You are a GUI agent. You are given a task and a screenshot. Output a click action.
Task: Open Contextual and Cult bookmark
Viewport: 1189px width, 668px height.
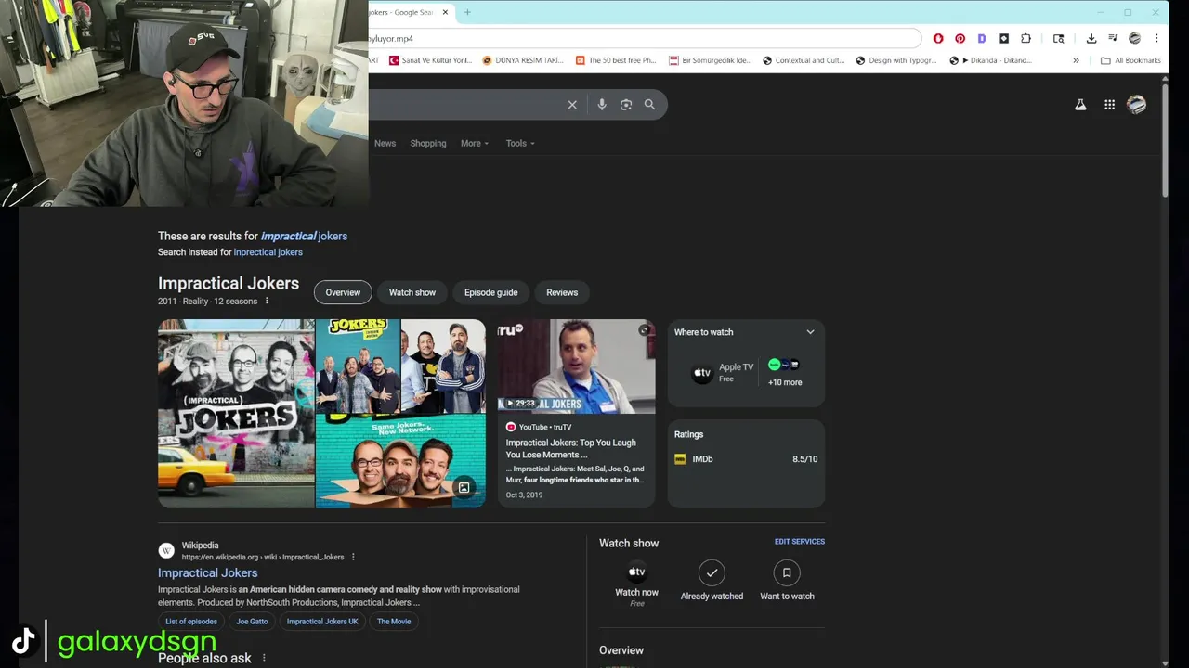click(804, 60)
